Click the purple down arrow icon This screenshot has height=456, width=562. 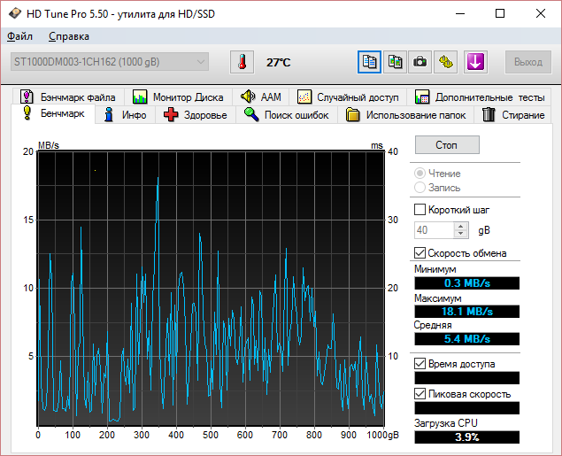click(x=475, y=62)
